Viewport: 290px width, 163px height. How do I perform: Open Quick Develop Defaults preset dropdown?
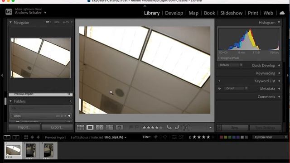[x=230, y=65]
